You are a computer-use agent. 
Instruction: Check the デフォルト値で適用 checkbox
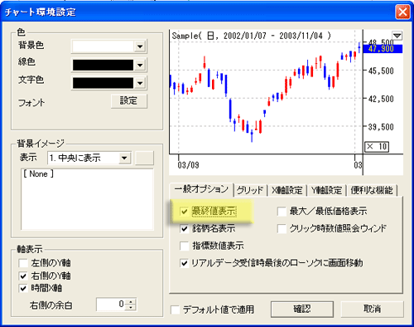[x=175, y=310]
